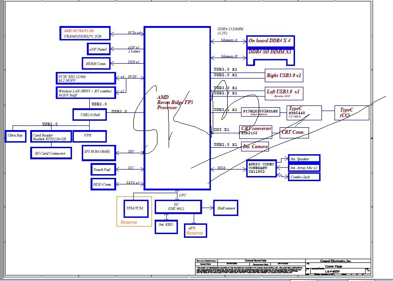Select the HDD Conn. block
This screenshot has height=281, width=393.
coord(103,184)
